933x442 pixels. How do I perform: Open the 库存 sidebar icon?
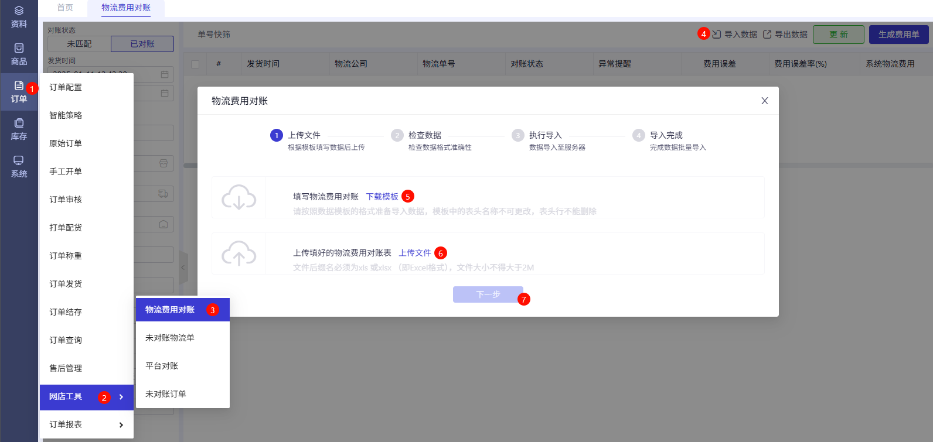coord(19,124)
